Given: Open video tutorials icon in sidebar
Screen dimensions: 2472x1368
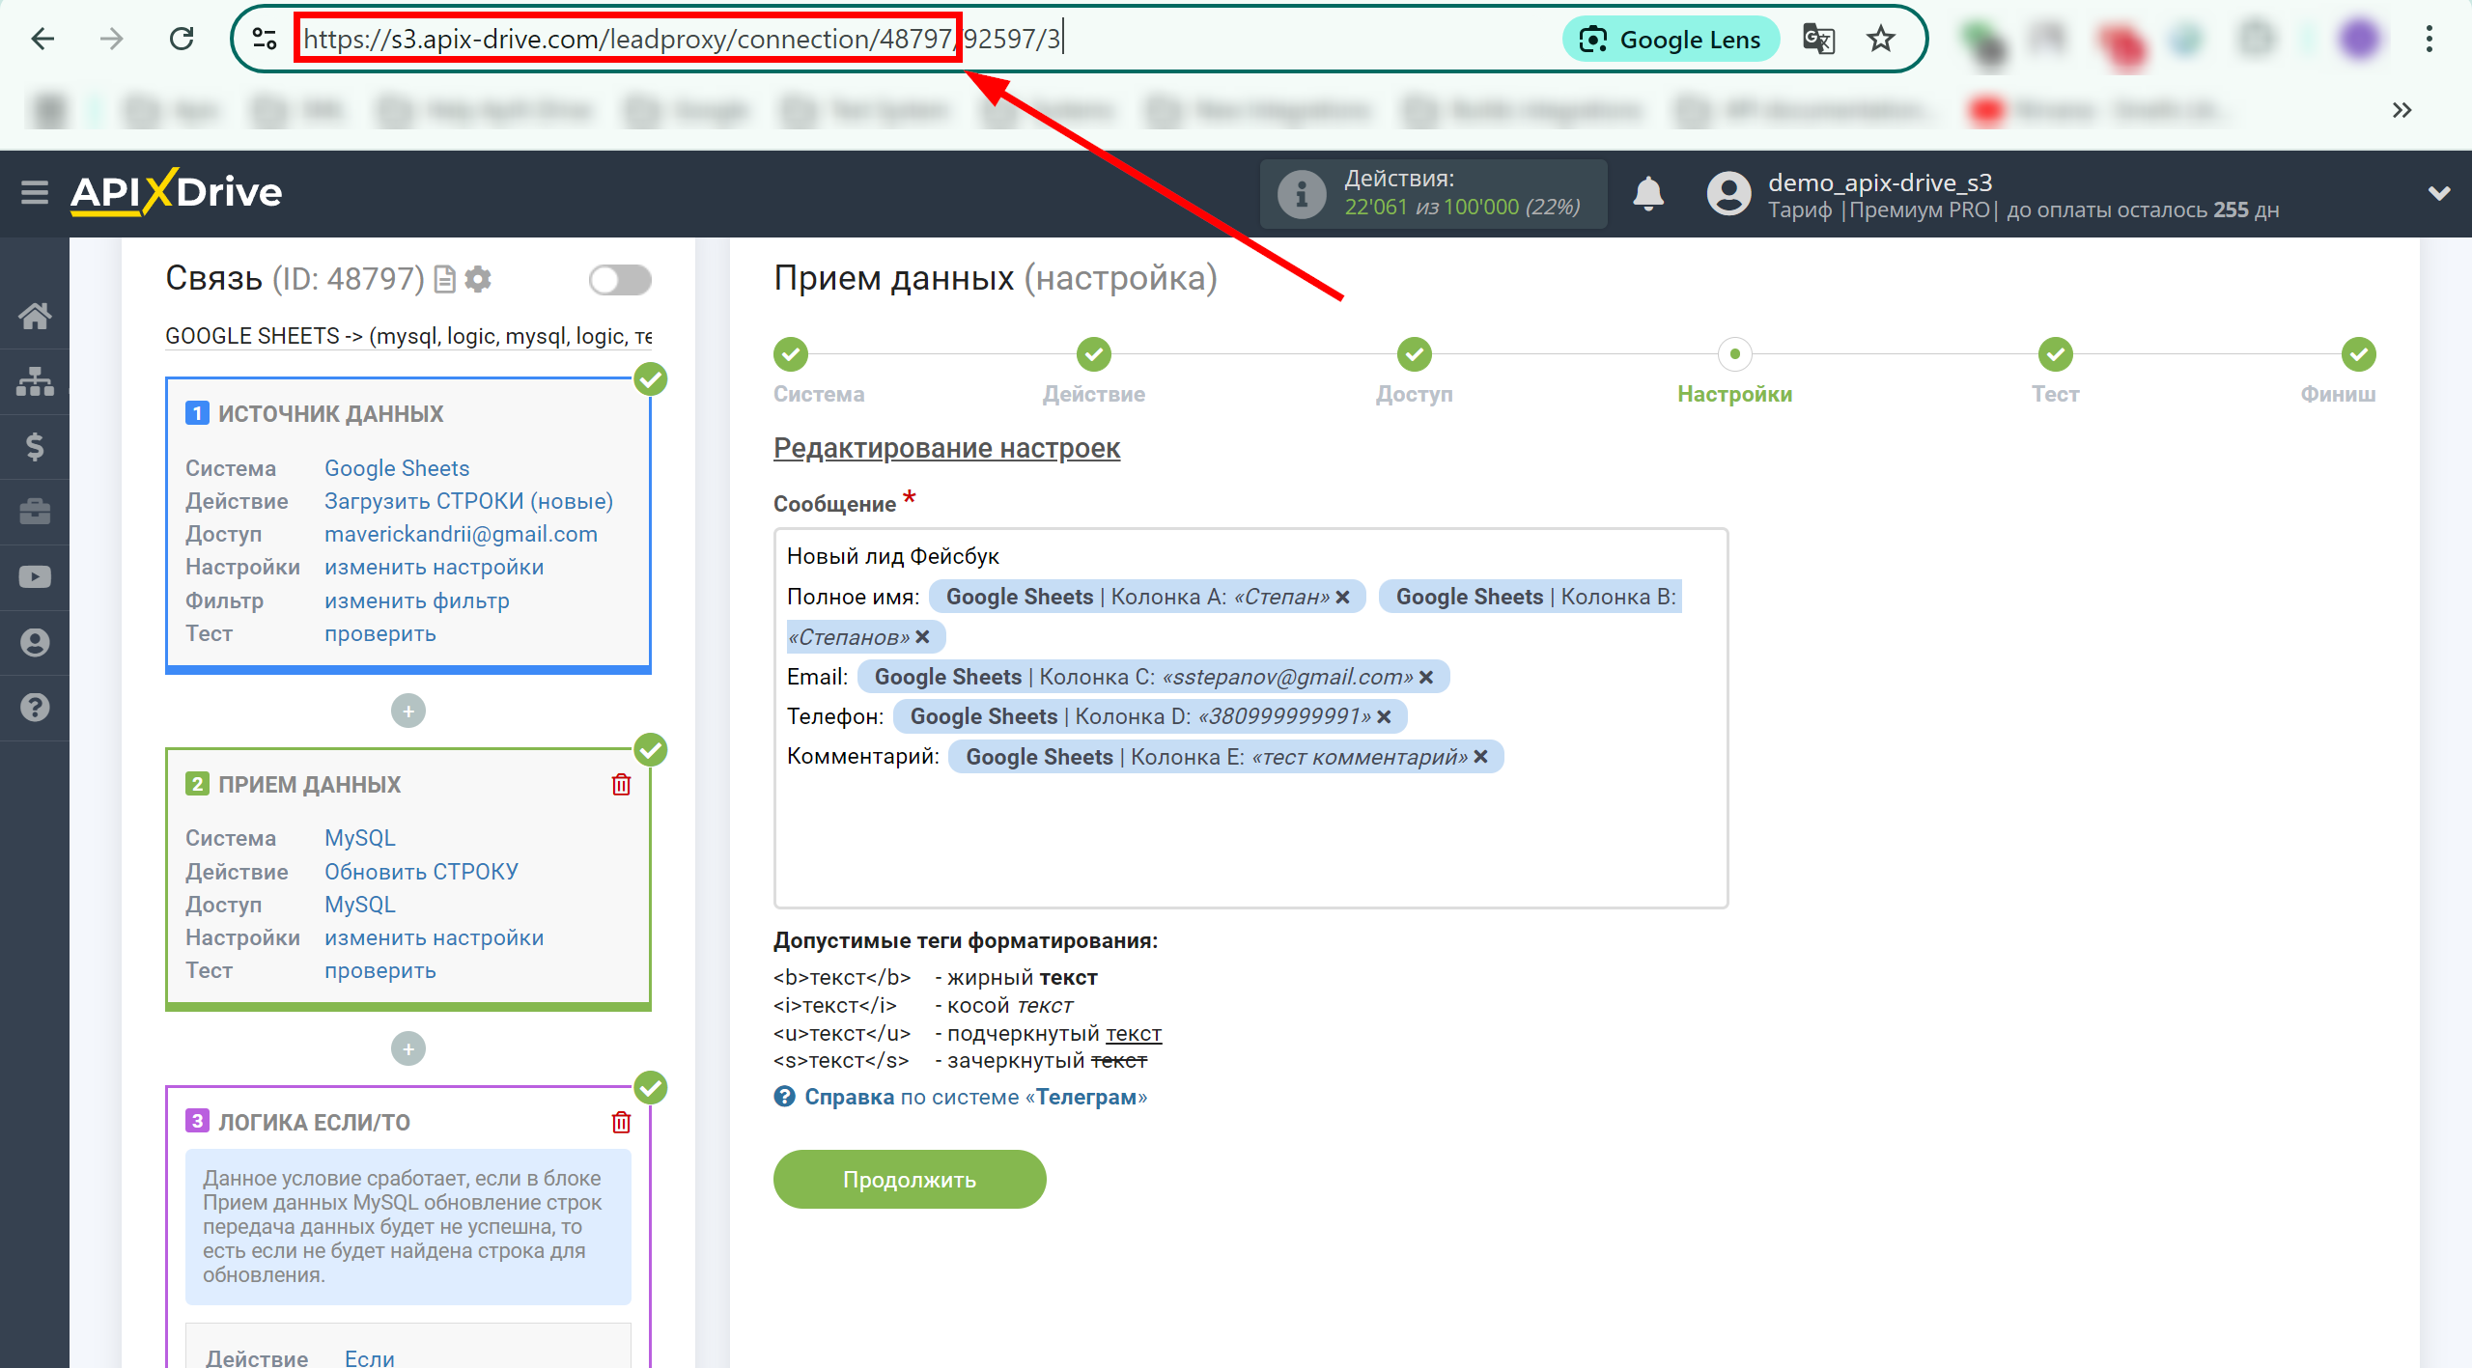Looking at the screenshot, I should [35, 576].
